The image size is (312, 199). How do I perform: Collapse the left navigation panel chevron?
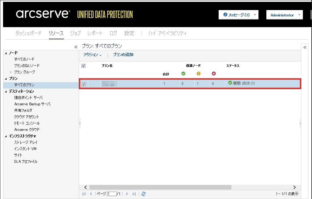76,47
